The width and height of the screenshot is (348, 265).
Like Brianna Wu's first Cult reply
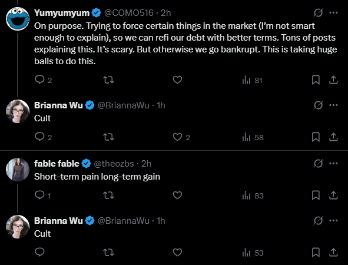coord(181,137)
